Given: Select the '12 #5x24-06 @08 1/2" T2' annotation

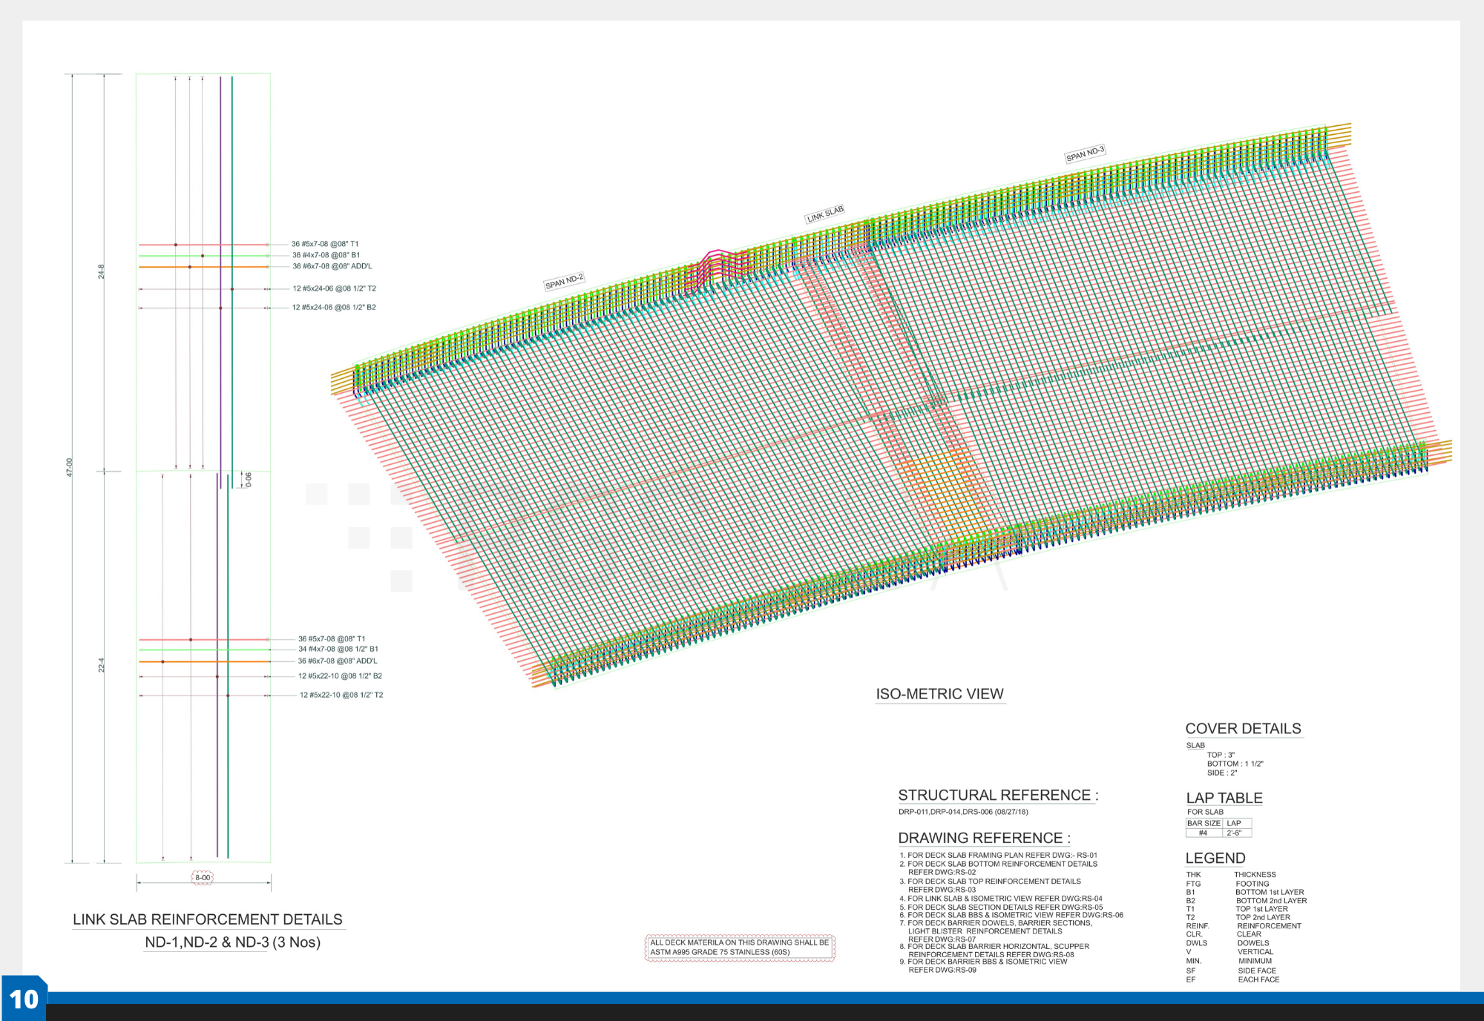Looking at the screenshot, I should 334,288.
